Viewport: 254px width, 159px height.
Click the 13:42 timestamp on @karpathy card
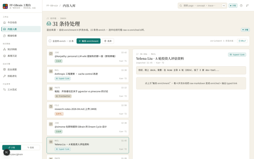tap(124, 53)
